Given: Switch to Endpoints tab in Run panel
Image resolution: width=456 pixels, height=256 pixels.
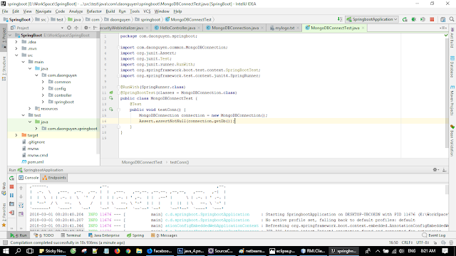Looking at the screenshot, I should 54,178.
